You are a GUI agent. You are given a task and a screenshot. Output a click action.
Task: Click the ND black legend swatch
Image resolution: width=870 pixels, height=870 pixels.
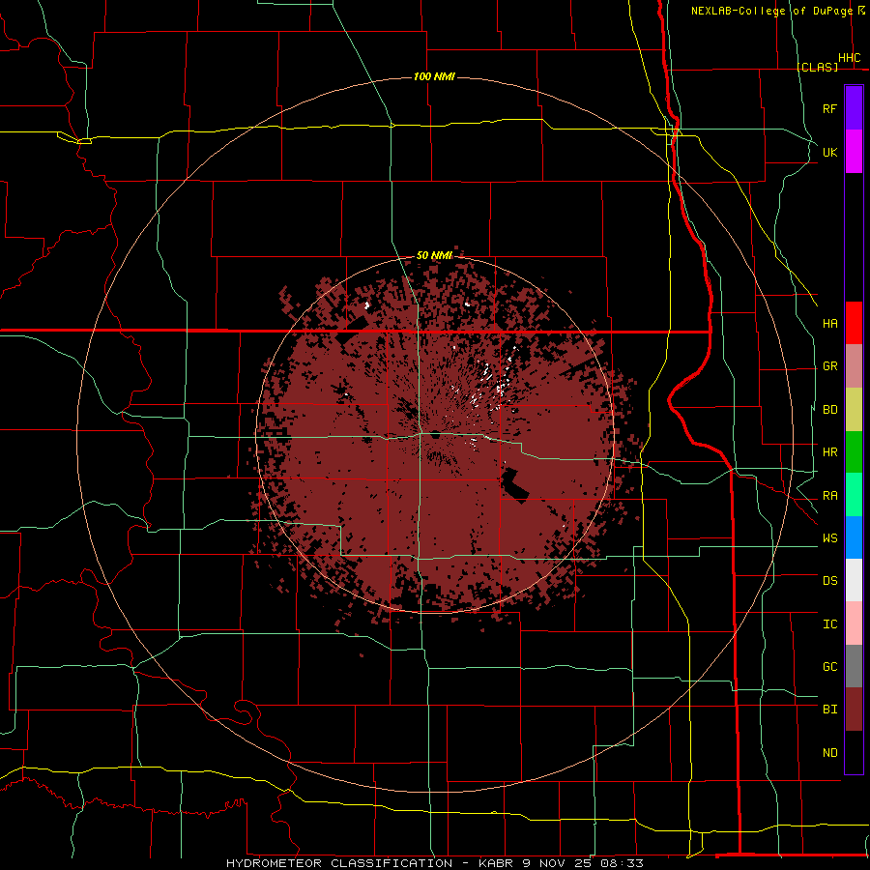tap(854, 752)
